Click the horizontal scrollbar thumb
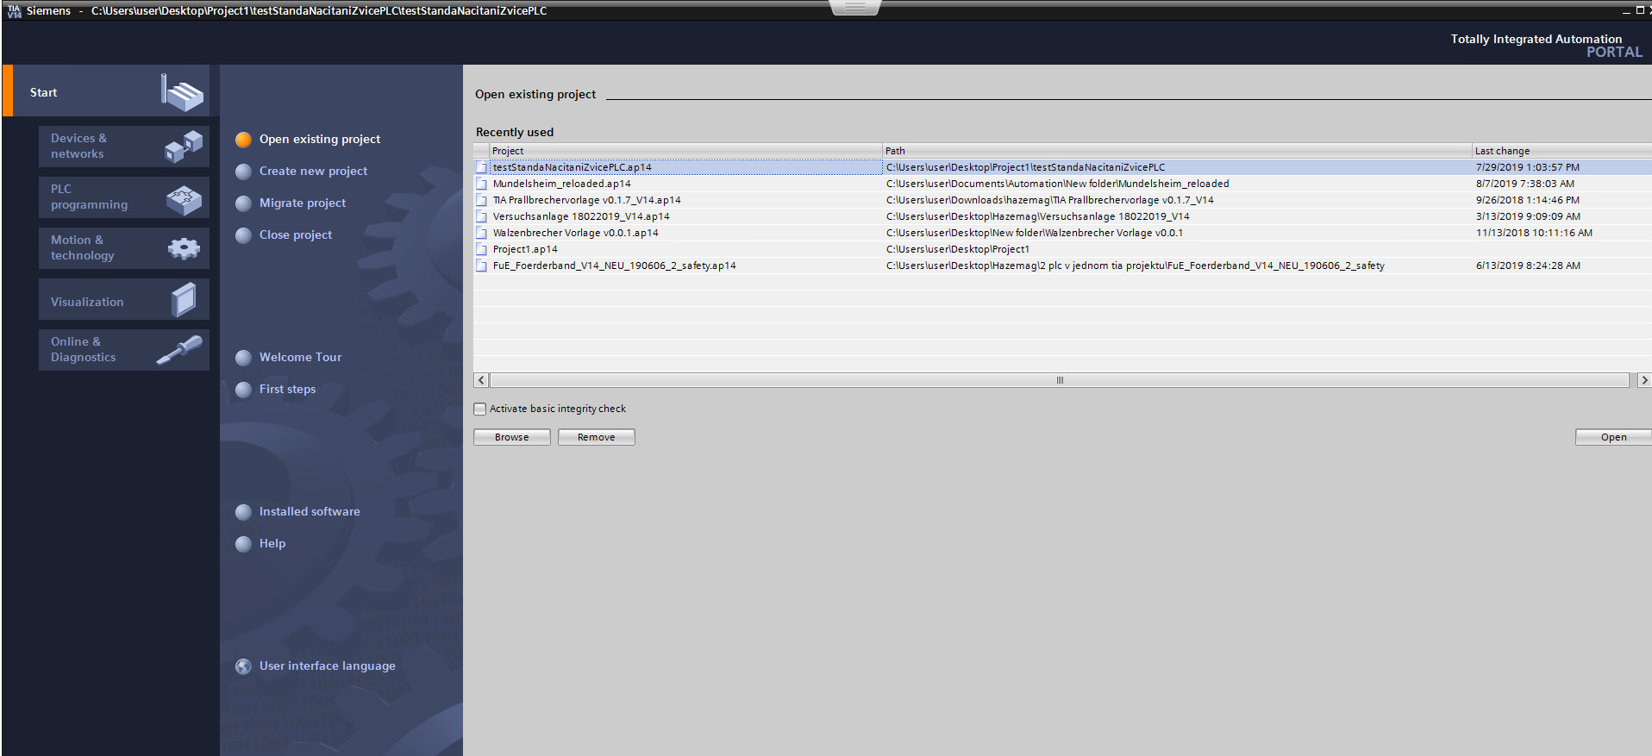The width and height of the screenshot is (1652, 756). (1060, 380)
